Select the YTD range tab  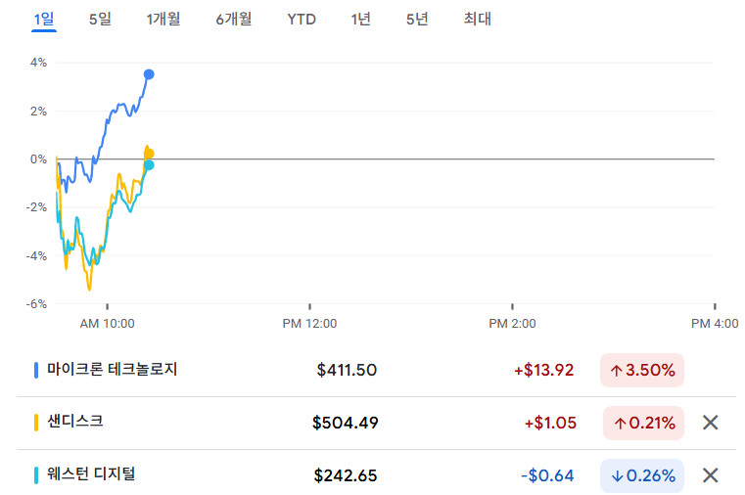click(302, 19)
